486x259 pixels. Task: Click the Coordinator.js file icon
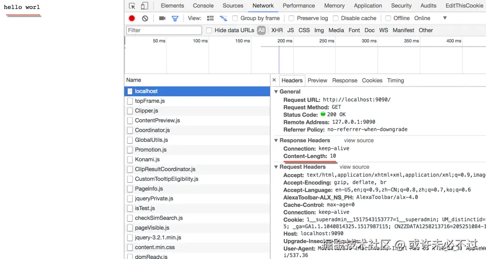coord(130,130)
